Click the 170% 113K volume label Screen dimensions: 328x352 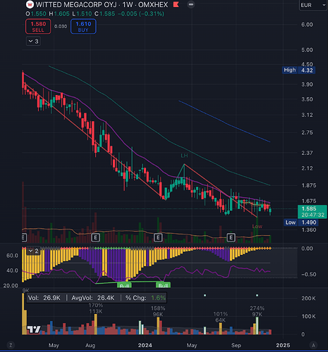coord(95,308)
